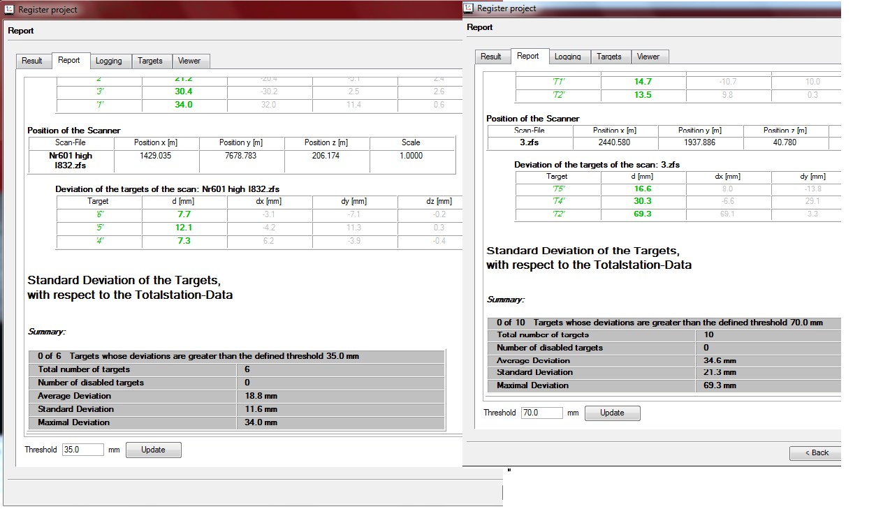Select Position z value 206.174
The height and width of the screenshot is (516, 890).
(327, 156)
